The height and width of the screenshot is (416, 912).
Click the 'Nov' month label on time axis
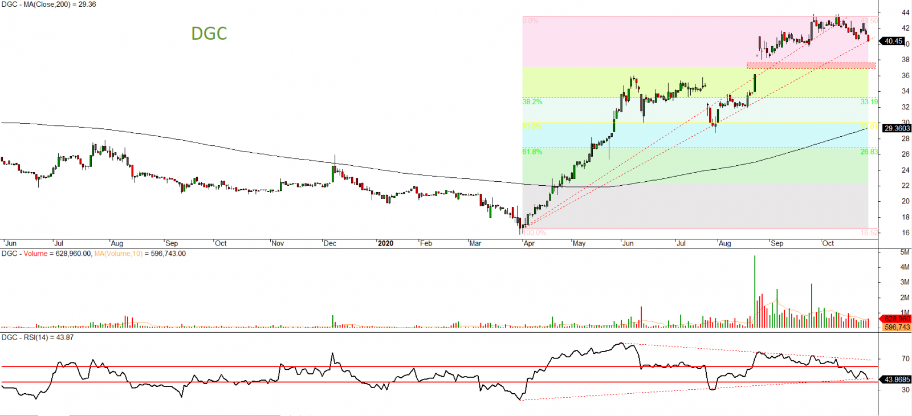coord(278,243)
